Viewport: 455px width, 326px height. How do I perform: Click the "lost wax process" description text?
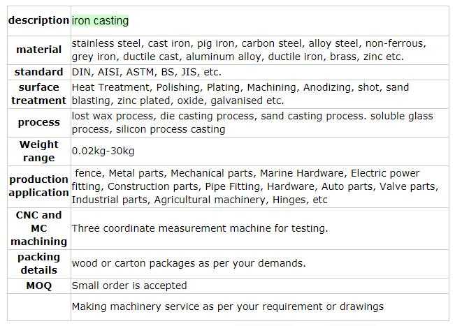coord(252,122)
